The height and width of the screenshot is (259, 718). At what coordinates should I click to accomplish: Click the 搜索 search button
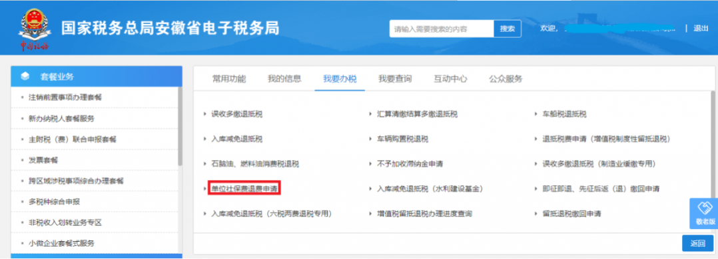click(x=508, y=29)
